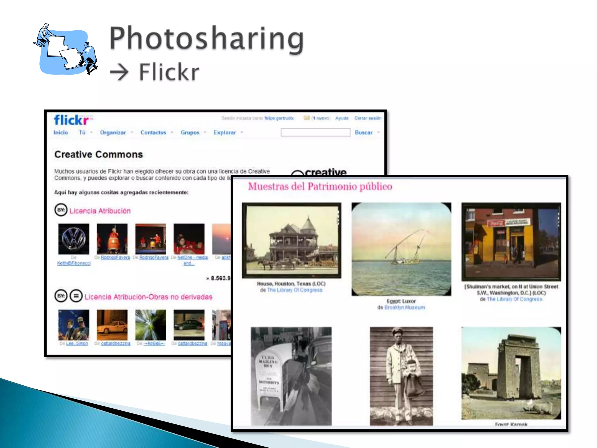597x448 pixels.
Task: Click the Cerrar sesión link
Action: (x=368, y=118)
